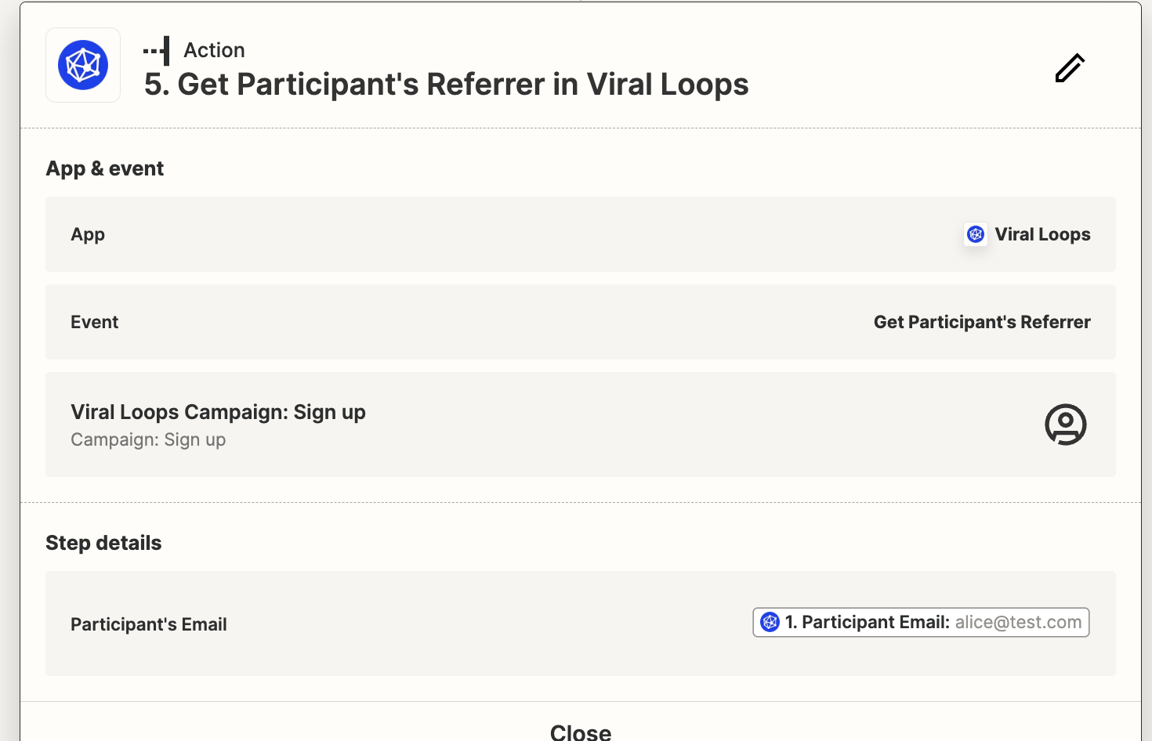This screenshot has height=741, width=1152.
Task: Click the "Participant's Email" field label
Action: tap(149, 624)
